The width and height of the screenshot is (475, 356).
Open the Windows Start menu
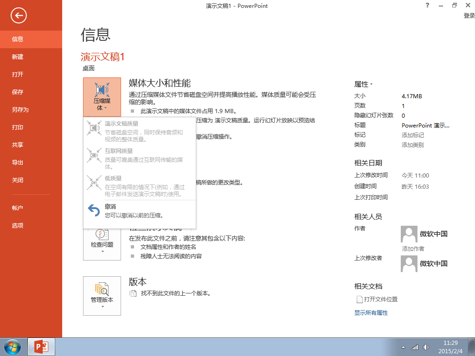click(x=13, y=347)
